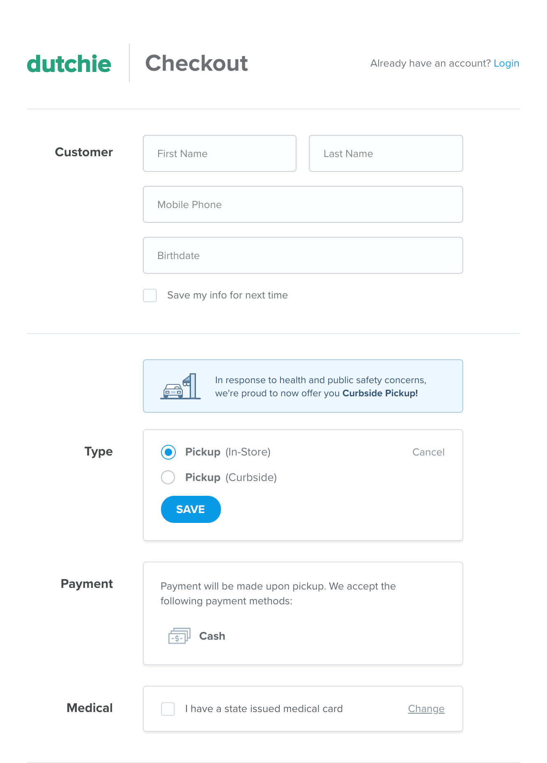
Task: Focus the Last Name field
Action: 386,153
